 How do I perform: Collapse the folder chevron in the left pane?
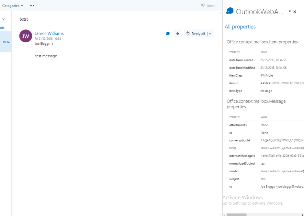(4, 19)
